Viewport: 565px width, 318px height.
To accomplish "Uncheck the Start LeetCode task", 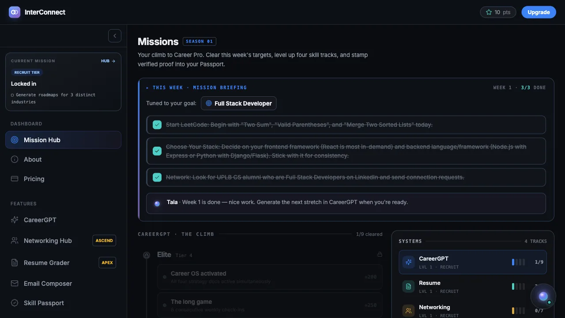I will click(x=157, y=125).
